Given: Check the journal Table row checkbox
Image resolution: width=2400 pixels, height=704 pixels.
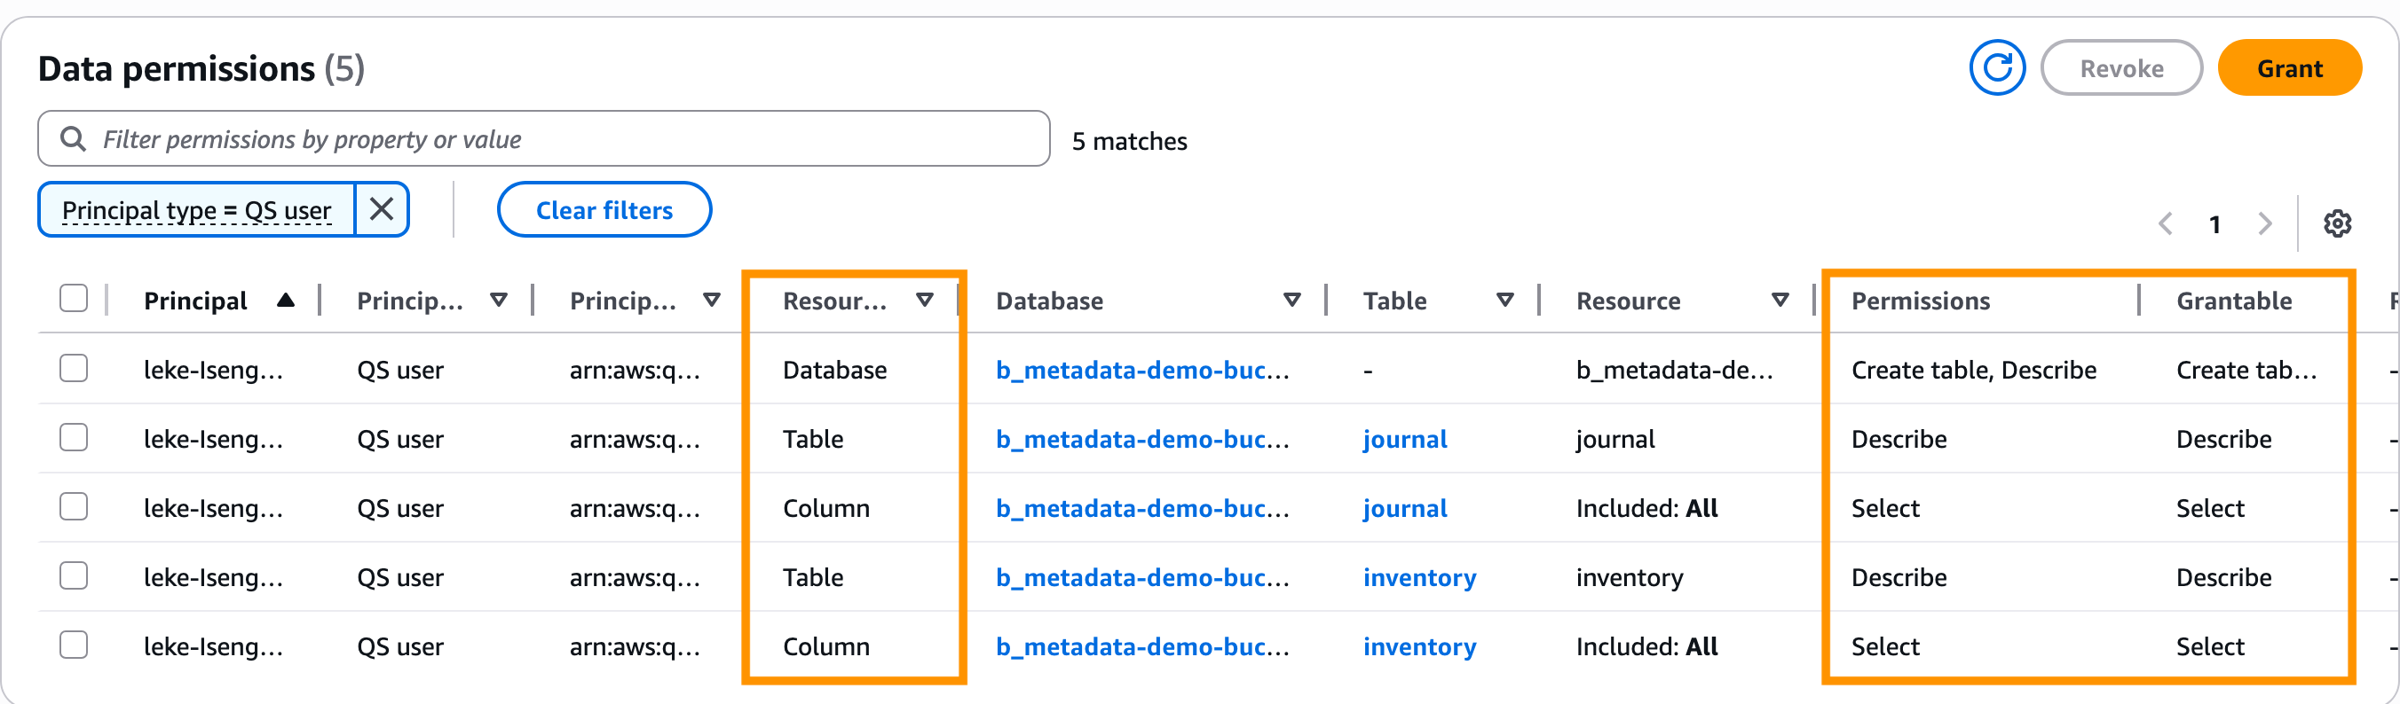Looking at the screenshot, I should [x=74, y=438].
